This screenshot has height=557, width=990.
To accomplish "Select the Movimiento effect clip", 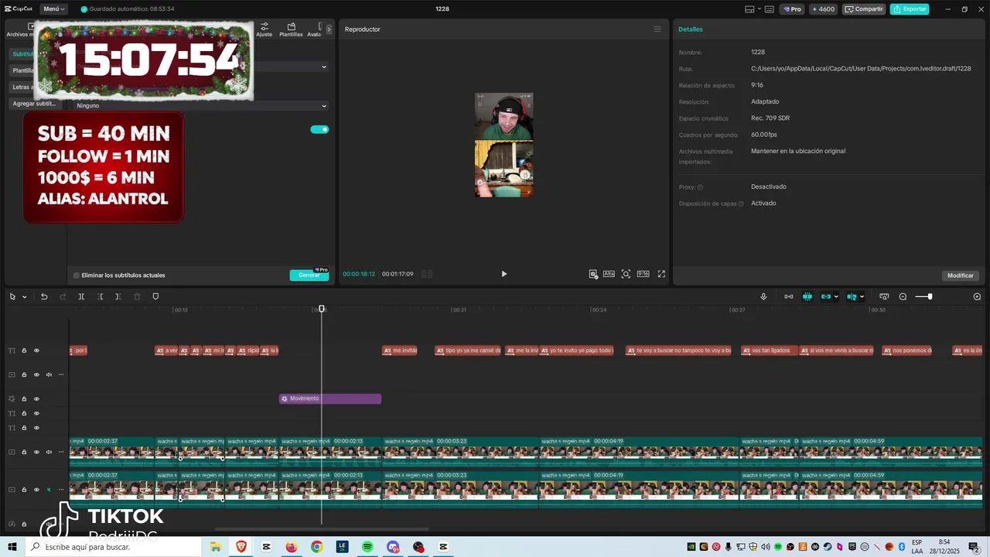I will click(x=330, y=399).
